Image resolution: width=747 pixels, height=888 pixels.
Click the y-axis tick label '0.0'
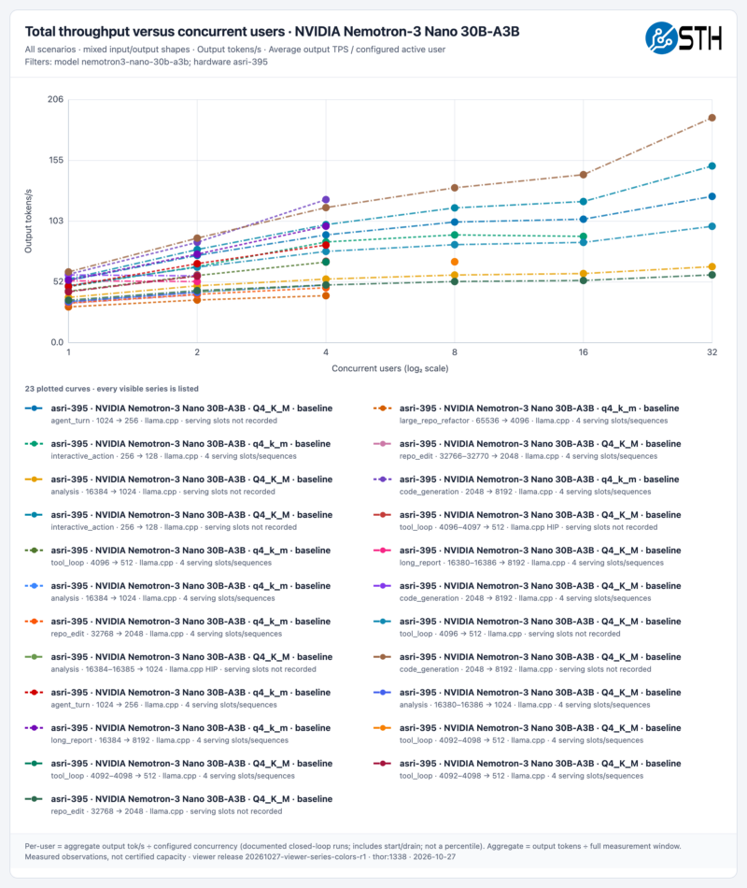coord(57,342)
